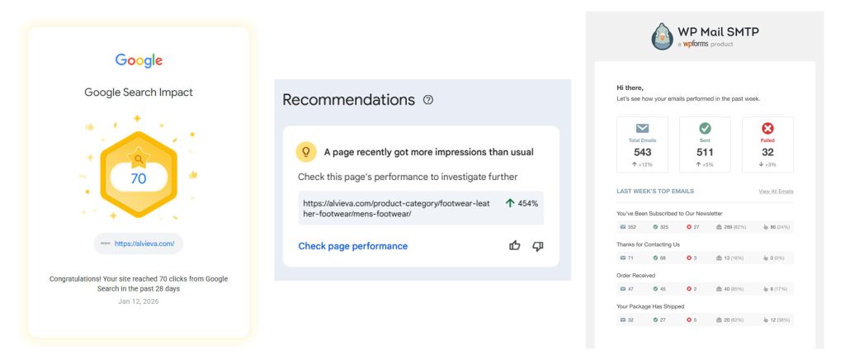
Task: Give thumbs up to the recommendation
Action: click(515, 246)
